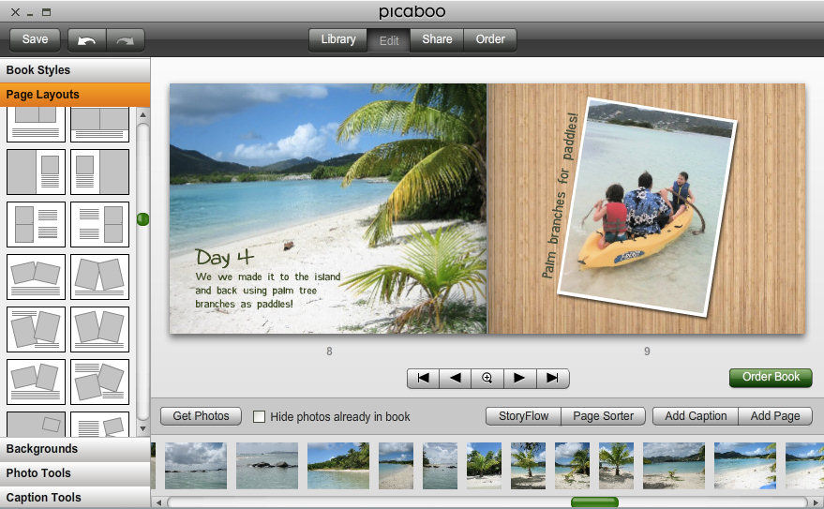The width and height of the screenshot is (824, 509).
Task: Switch to the Library tab
Action: [338, 39]
